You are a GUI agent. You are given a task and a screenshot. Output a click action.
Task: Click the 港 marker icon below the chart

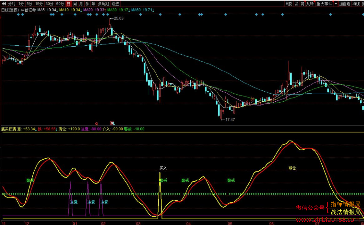(x=112, y=123)
